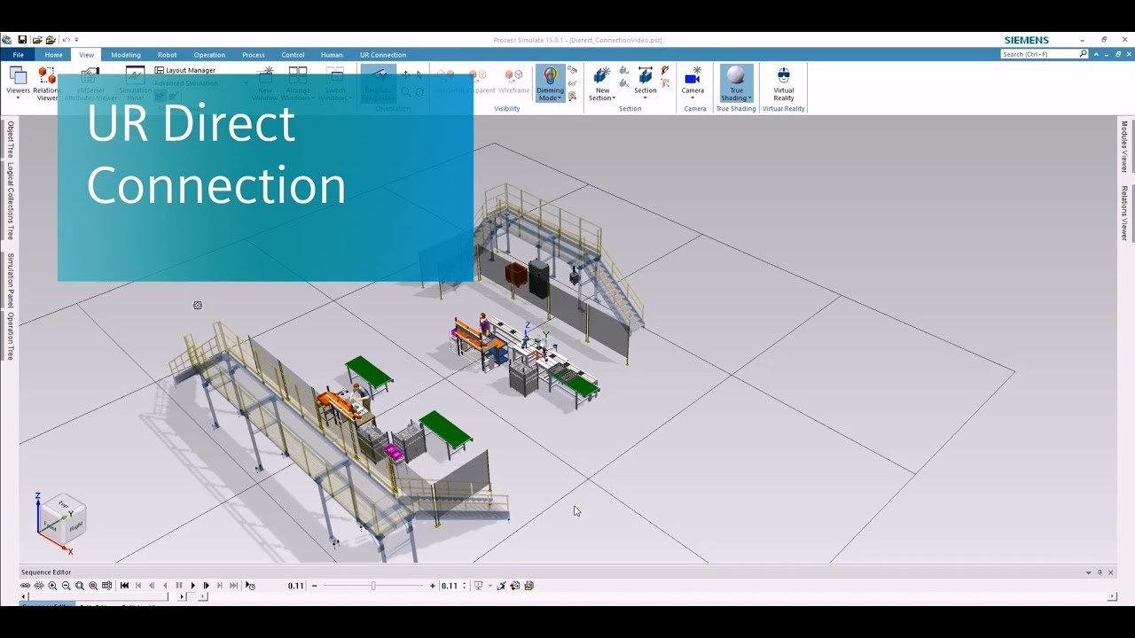This screenshot has height=638, width=1135.
Task: Open the Simulation Panel side tab
Action: point(11,280)
